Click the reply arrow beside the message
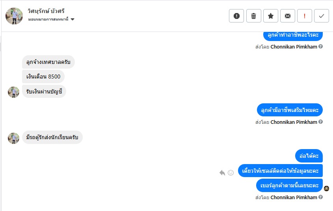The image size is (333, 211). coord(222,173)
